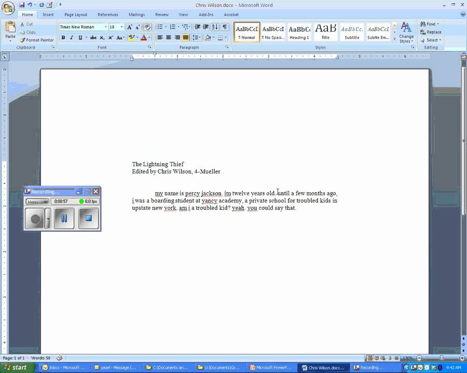Start a bulleted list
The width and height of the screenshot is (467, 373).
(x=160, y=27)
